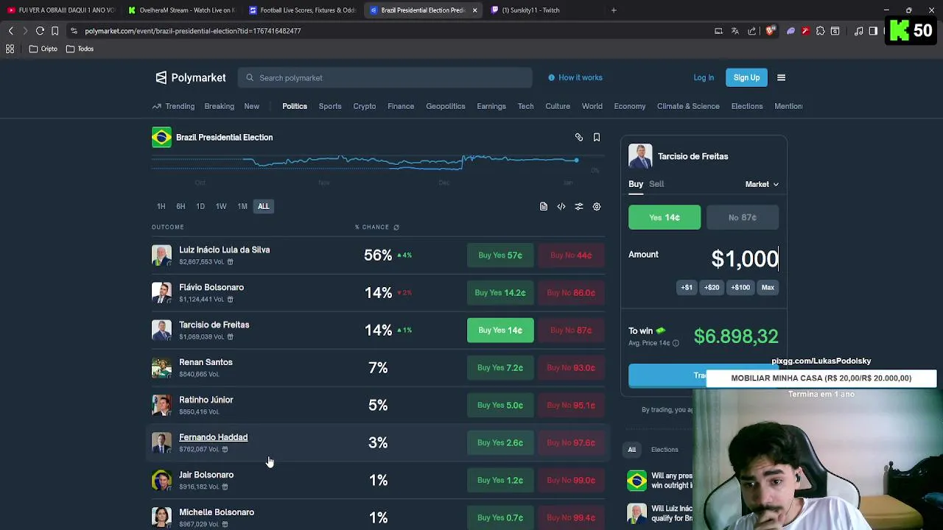Close the Brazil Presidential Election browser tab
This screenshot has width=943, height=530.
point(474,10)
